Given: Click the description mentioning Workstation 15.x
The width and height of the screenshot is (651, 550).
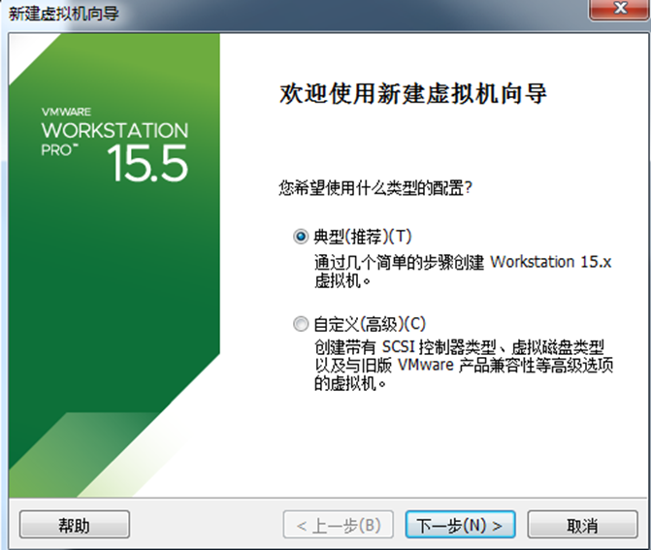Looking at the screenshot, I should 463,272.
